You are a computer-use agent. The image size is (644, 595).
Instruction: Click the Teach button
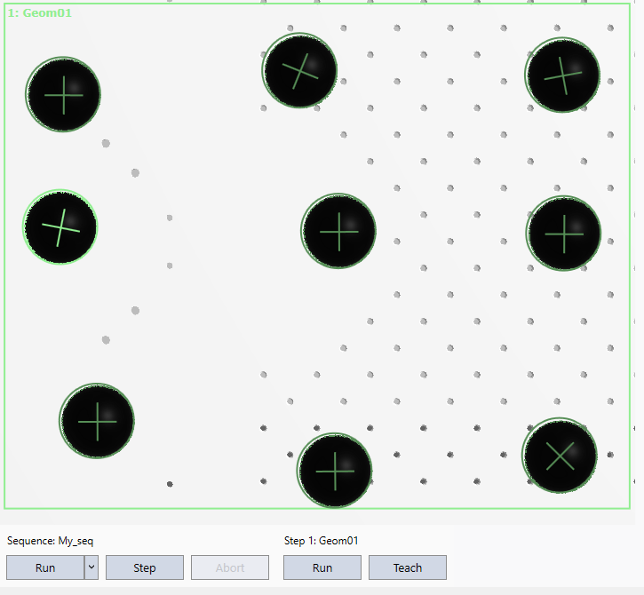click(x=408, y=567)
